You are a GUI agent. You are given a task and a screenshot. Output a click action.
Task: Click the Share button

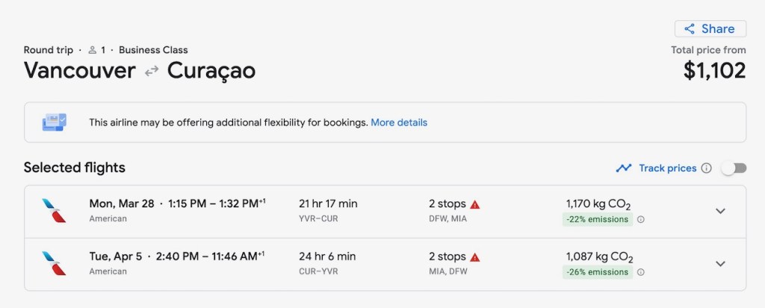click(x=710, y=29)
